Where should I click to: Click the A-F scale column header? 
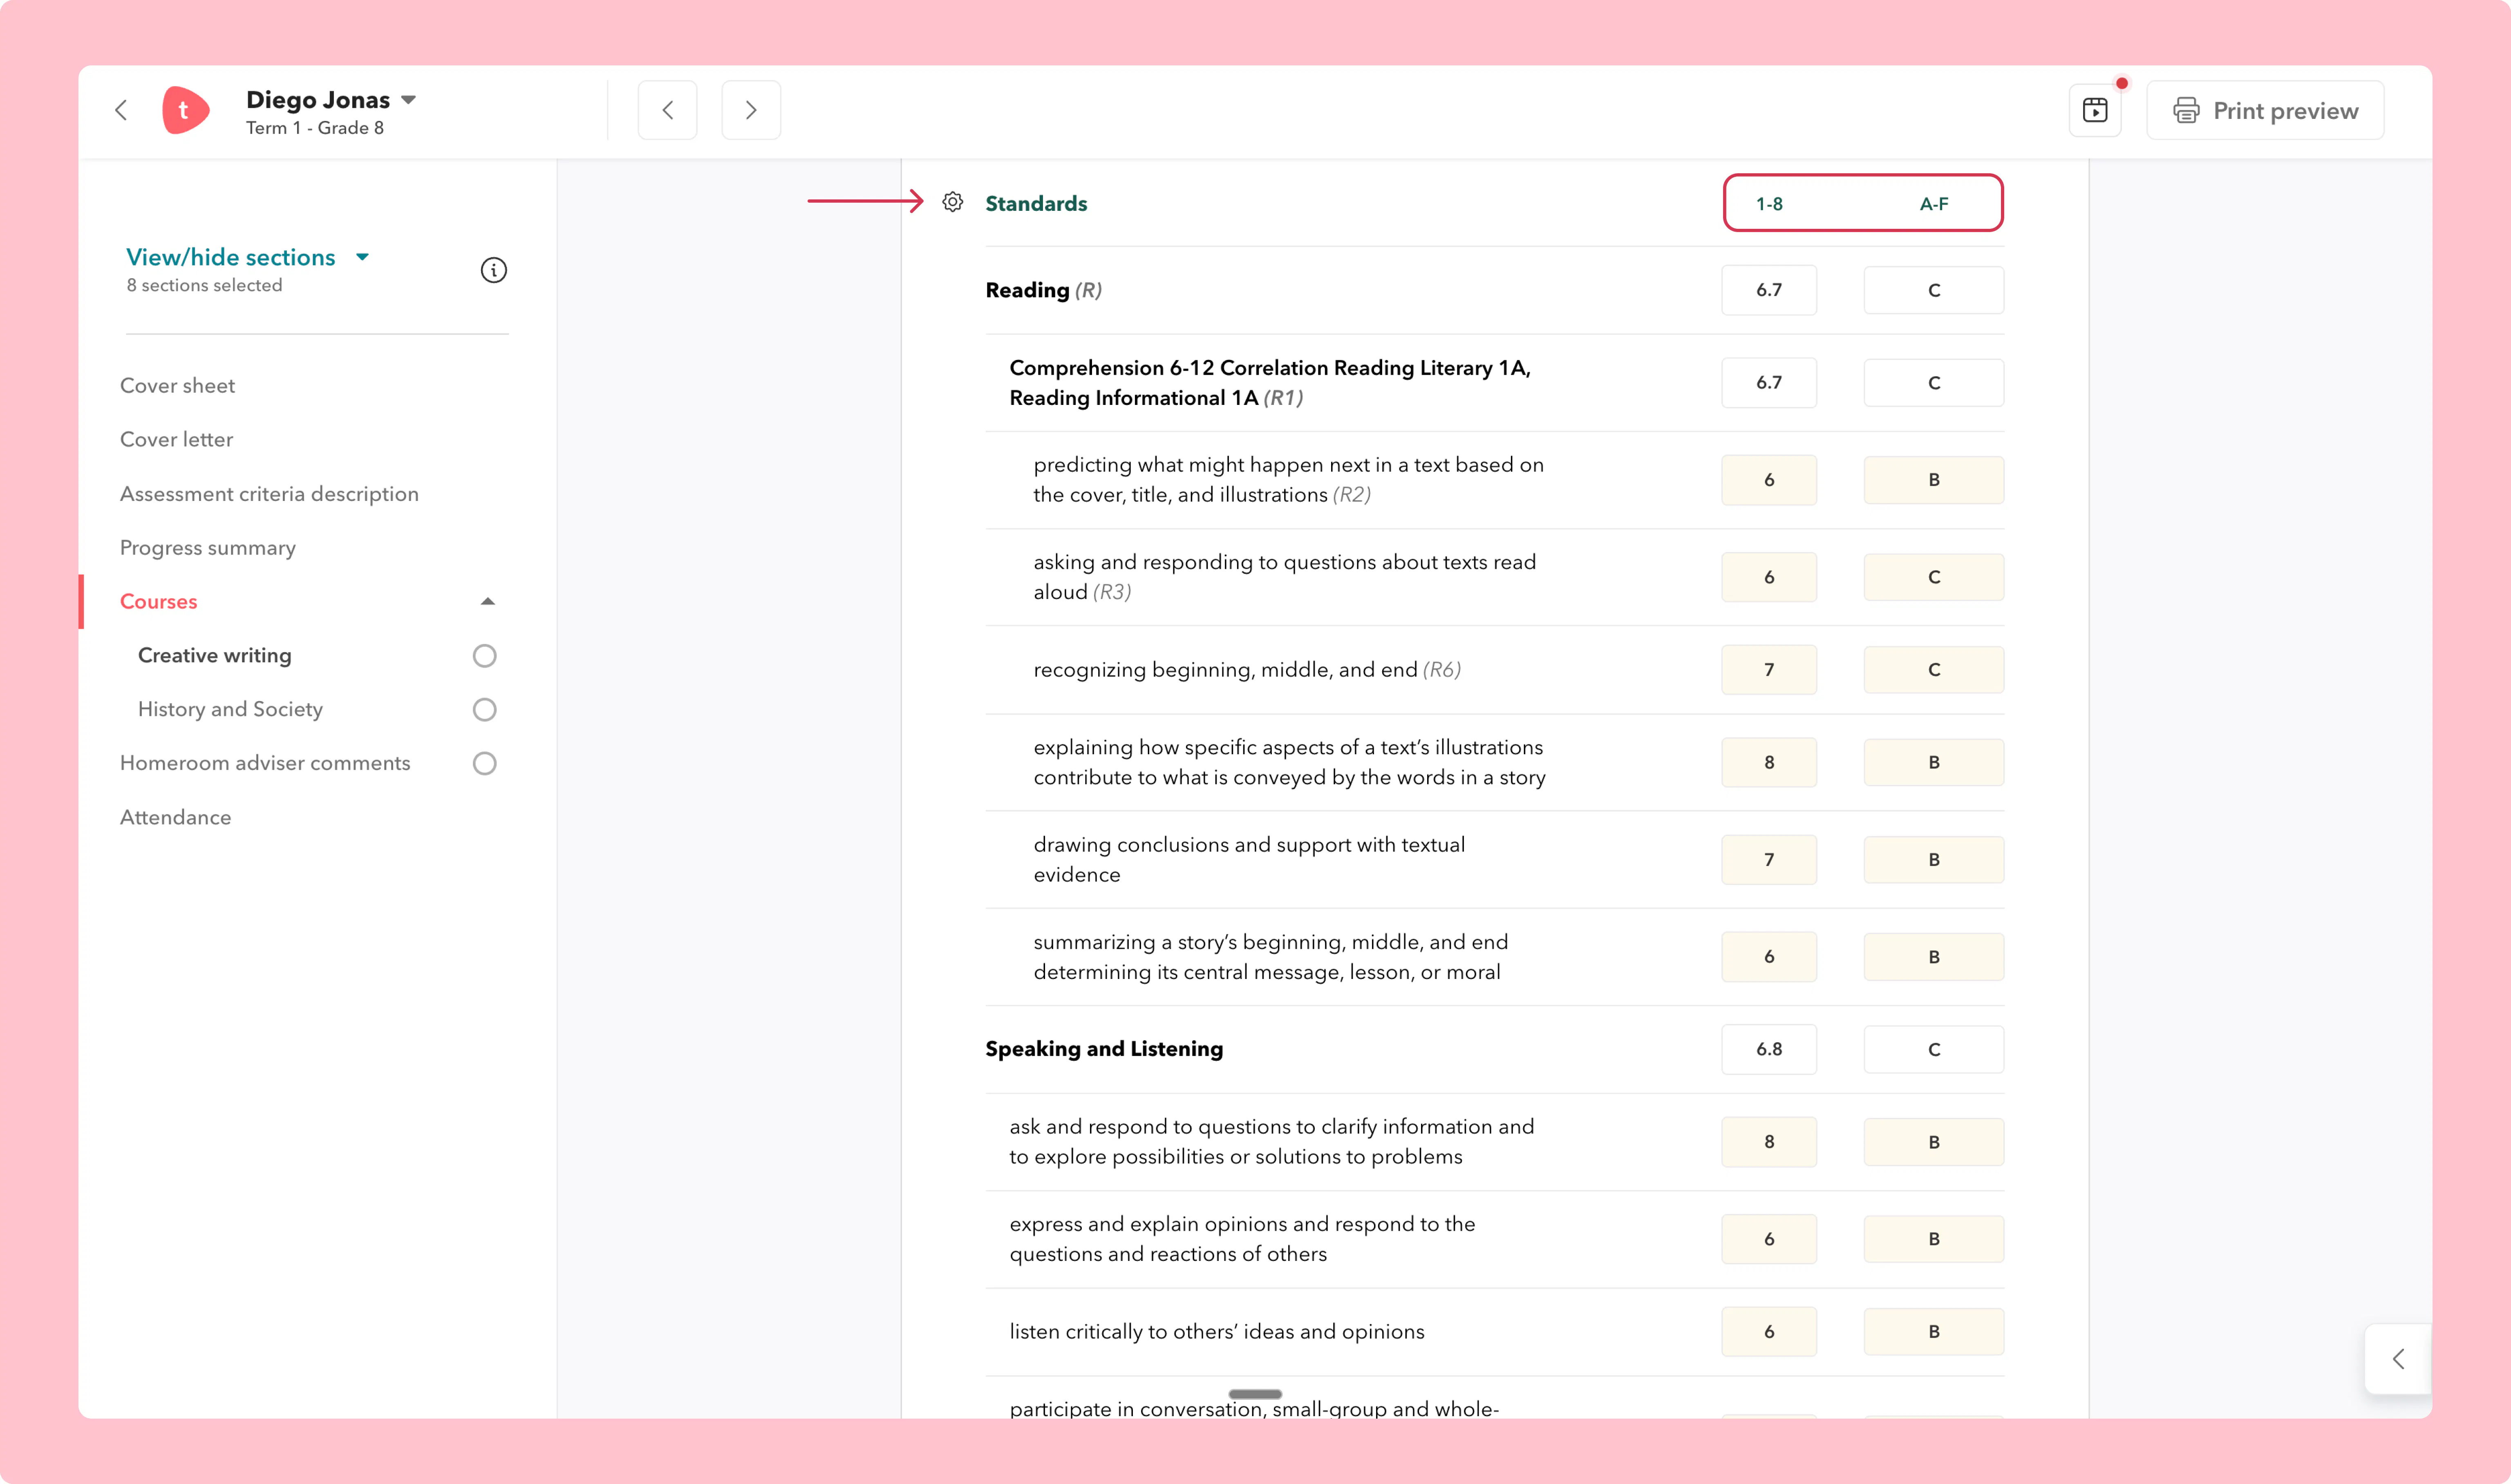pyautogui.click(x=1933, y=204)
